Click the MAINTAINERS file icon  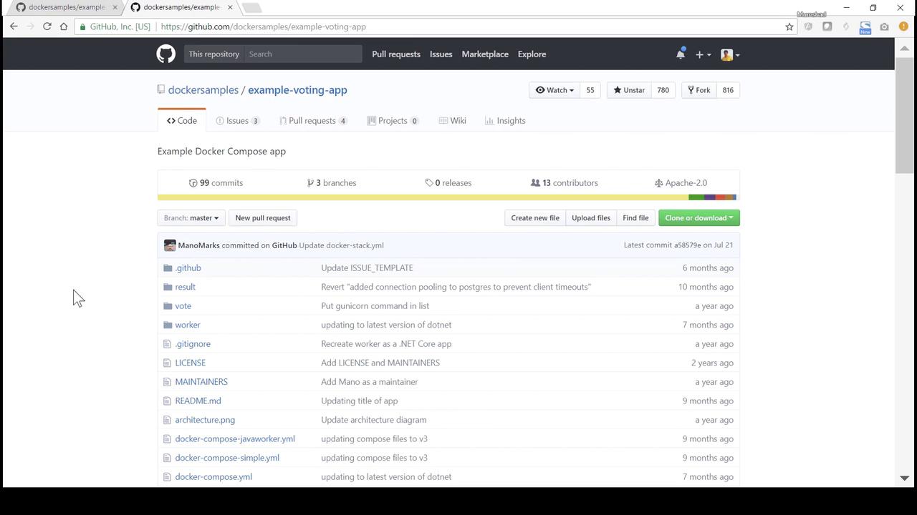[168, 382]
